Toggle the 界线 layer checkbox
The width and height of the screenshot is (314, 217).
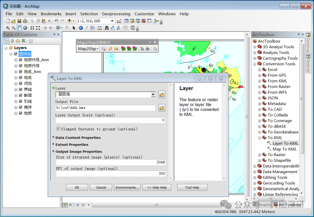(x=20, y=89)
